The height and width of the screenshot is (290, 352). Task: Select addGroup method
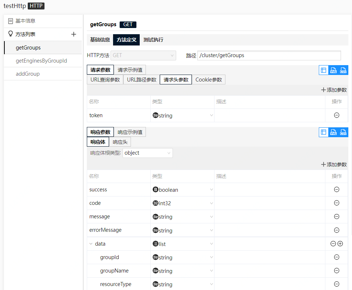43,74
